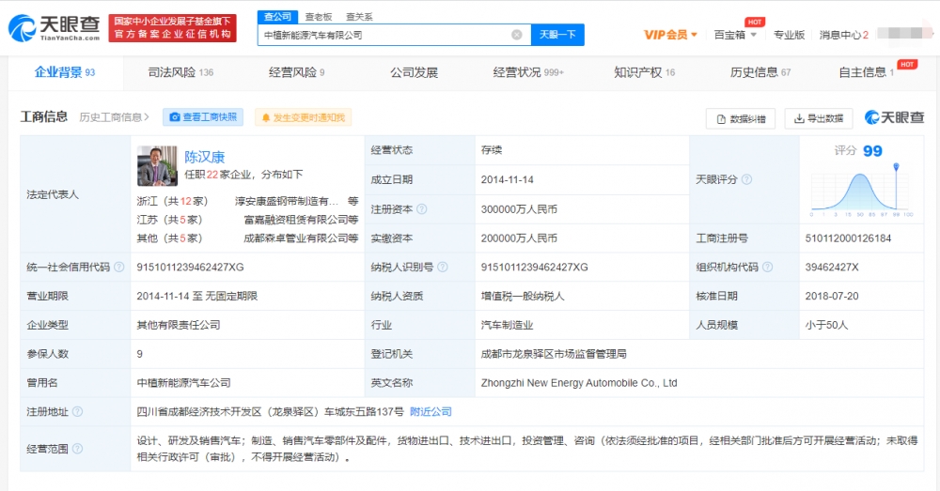
Task: Click the 国家中小企业发展子基金 red badge
Action: point(173,28)
